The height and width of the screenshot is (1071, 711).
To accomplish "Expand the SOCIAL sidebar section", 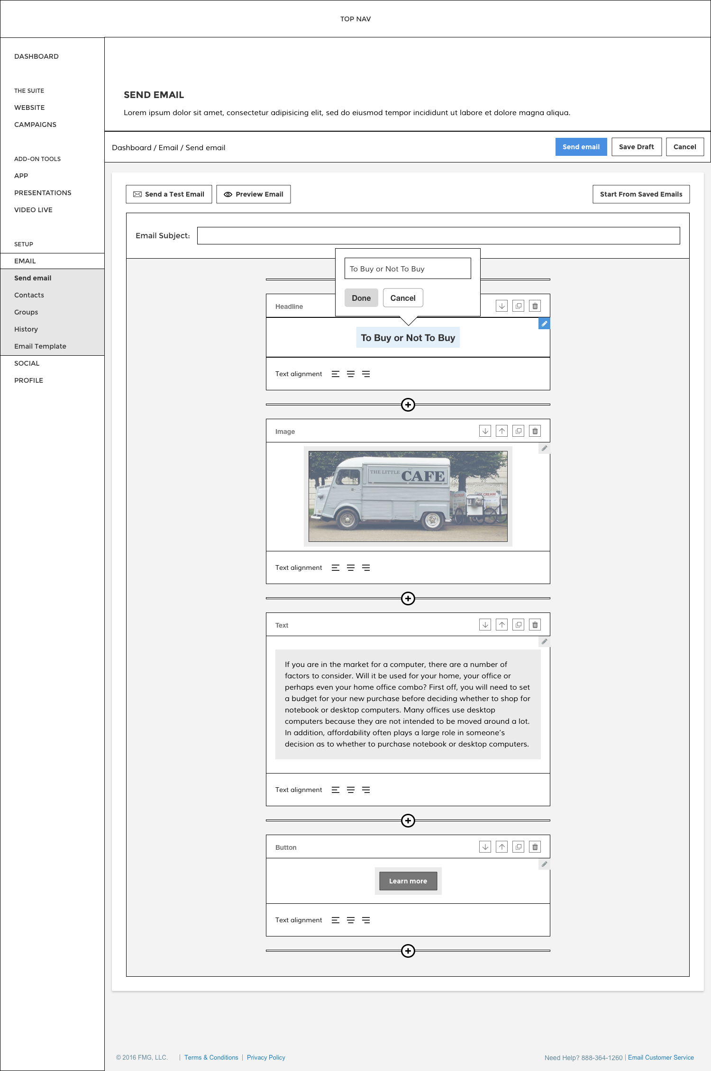I will click(x=27, y=363).
